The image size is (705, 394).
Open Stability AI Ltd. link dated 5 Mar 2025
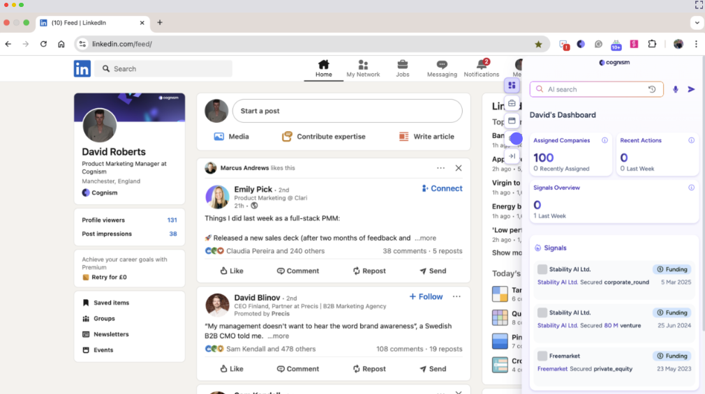(x=558, y=282)
